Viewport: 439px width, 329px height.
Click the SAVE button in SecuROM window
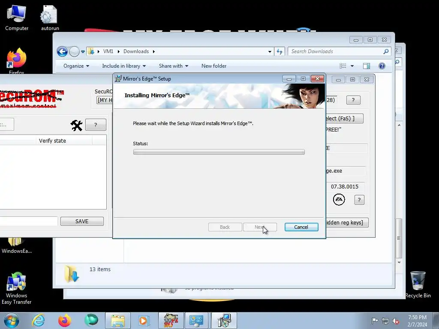[x=82, y=221]
